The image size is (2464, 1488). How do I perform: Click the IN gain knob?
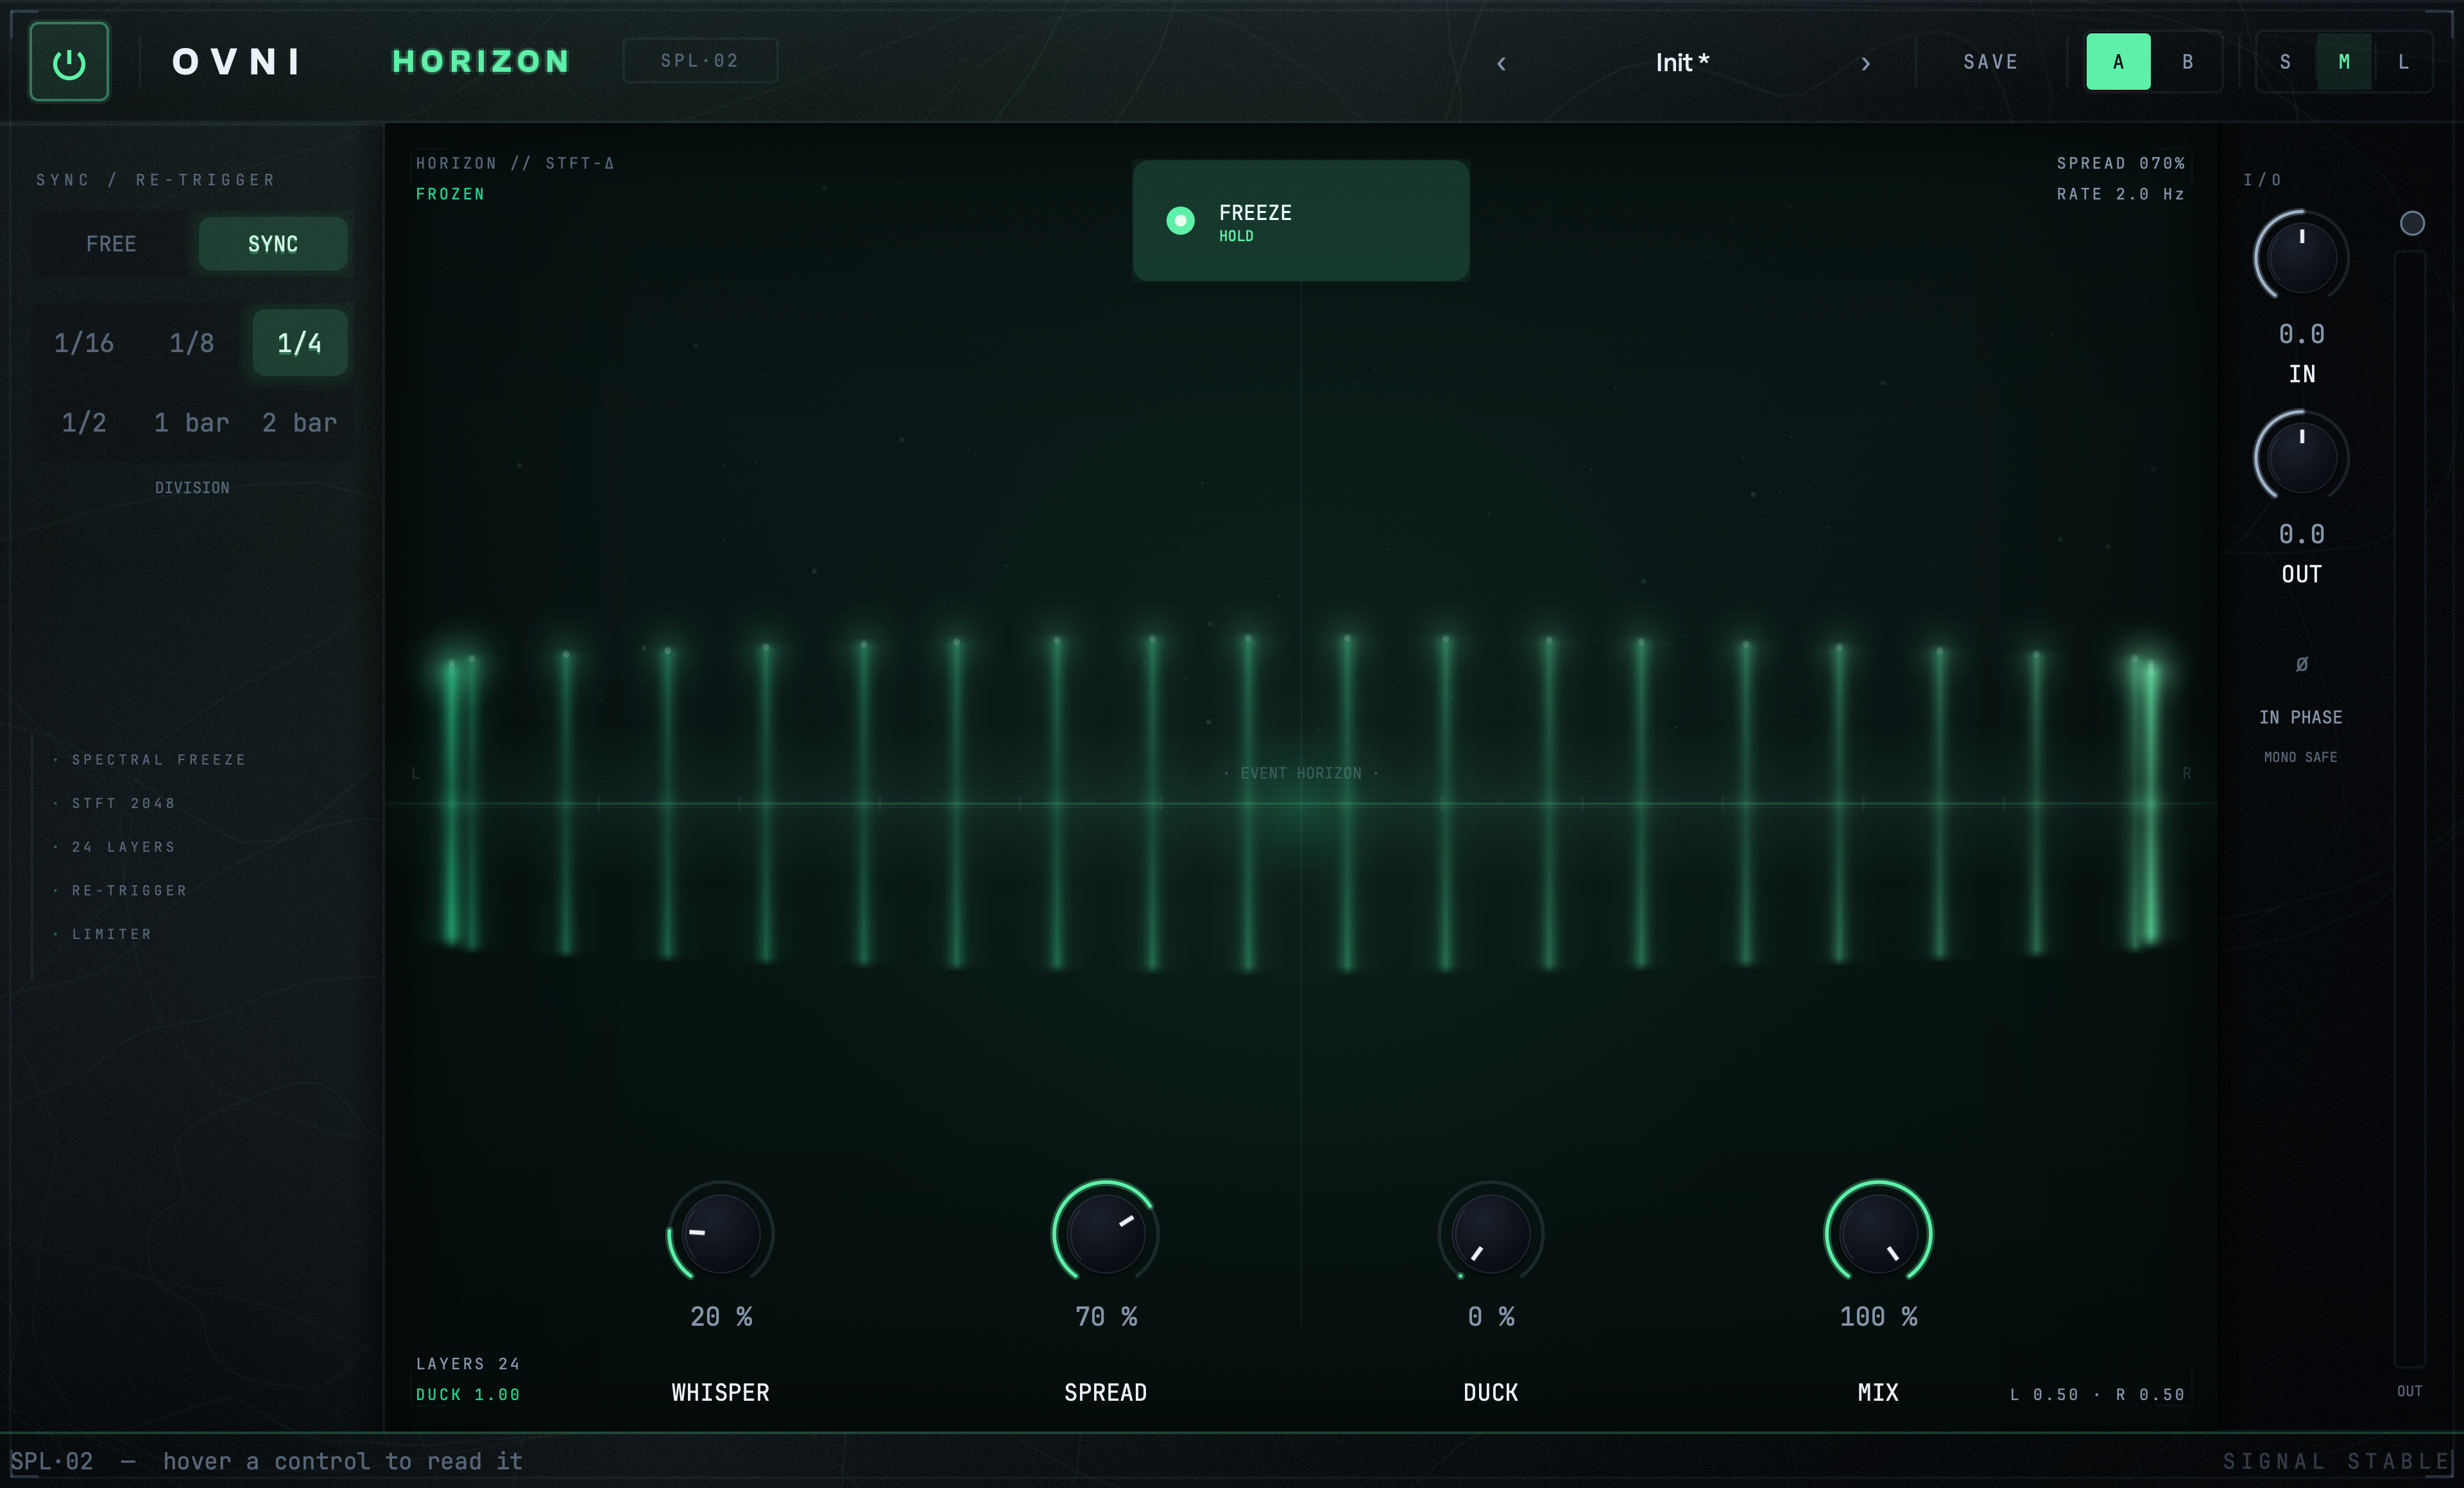click(2301, 257)
